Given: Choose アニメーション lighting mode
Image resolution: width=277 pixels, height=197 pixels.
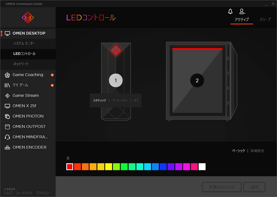Looking at the screenshot, I should pyautogui.click(x=120, y=100).
